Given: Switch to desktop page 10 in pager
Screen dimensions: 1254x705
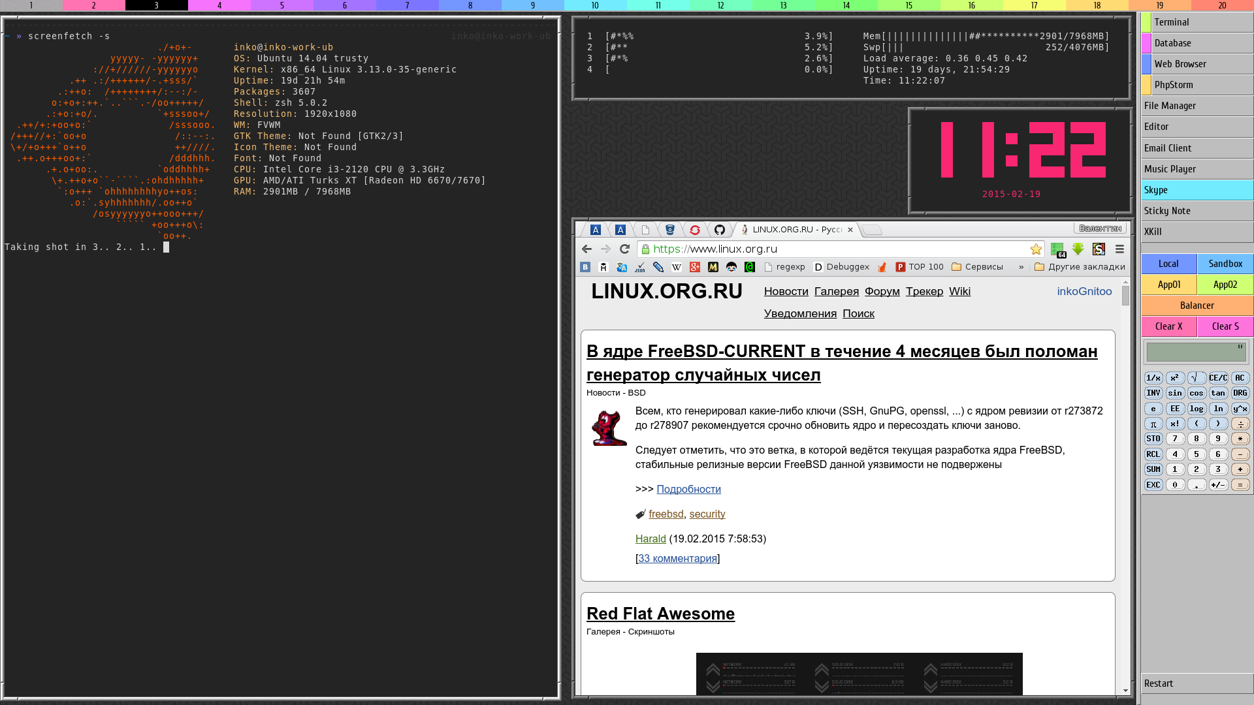Looking at the screenshot, I should (595, 5).
